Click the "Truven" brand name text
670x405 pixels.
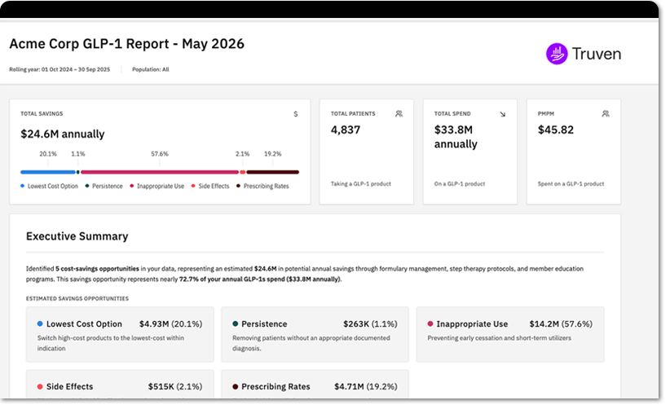coord(597,54)
